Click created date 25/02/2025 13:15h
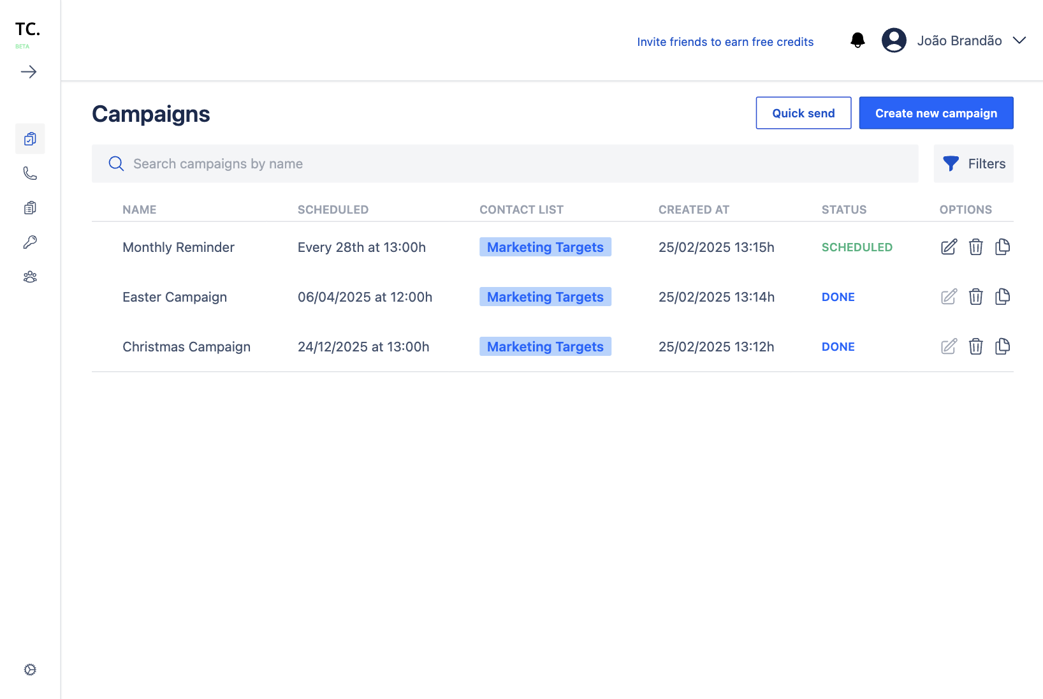The height and width of the screenshot is (699, 1043). pos(716,247)
